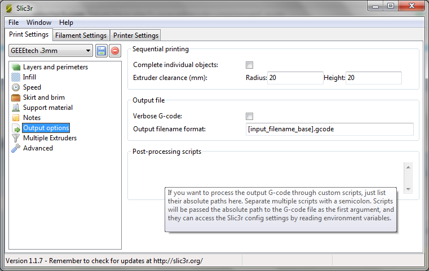Click the Output filename format field

click(x=329, y=129)
